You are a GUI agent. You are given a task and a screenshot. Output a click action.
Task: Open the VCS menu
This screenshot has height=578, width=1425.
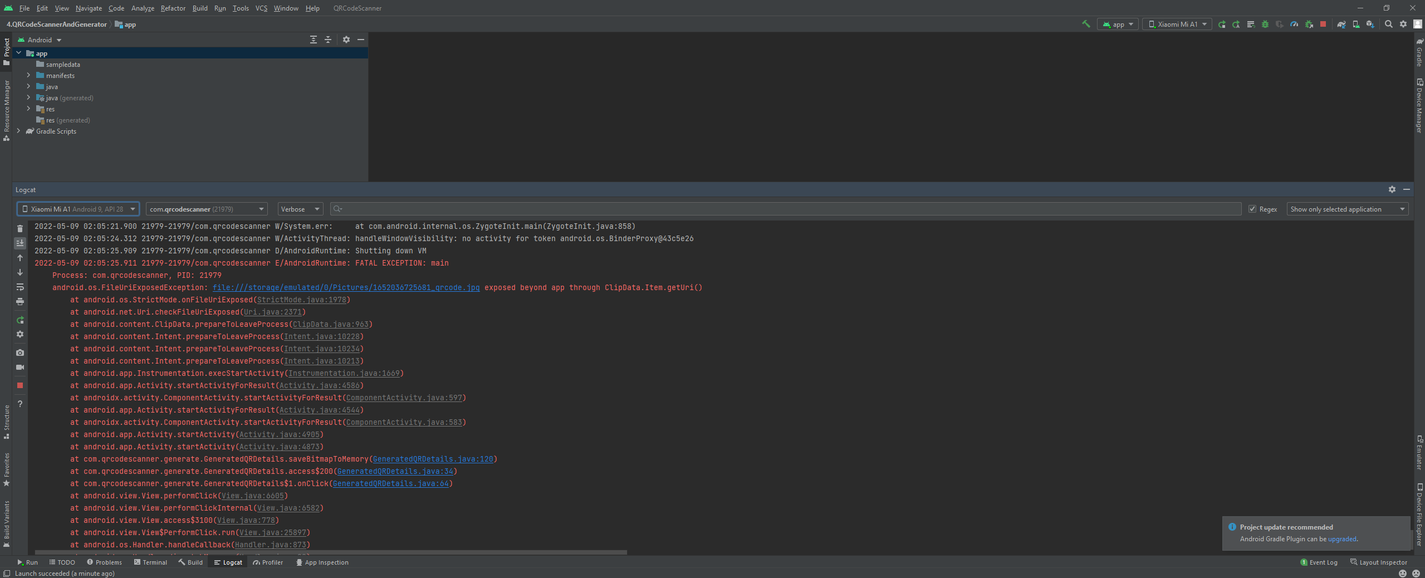[x=261, y=8]
